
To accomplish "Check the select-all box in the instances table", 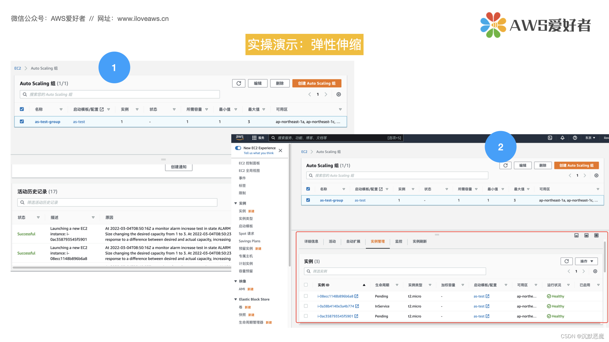I will pyautogui.click(x=306, y=285).
